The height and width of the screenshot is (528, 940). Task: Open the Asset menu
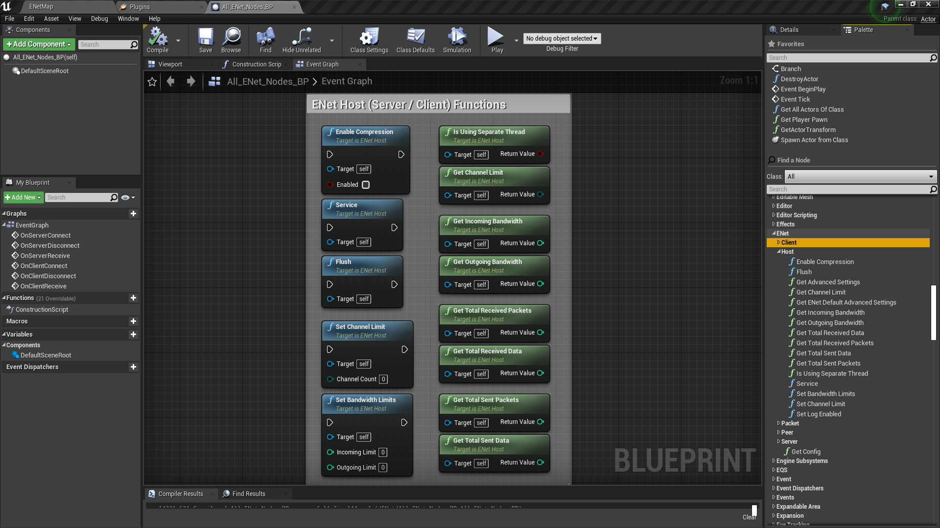[51, 19]
